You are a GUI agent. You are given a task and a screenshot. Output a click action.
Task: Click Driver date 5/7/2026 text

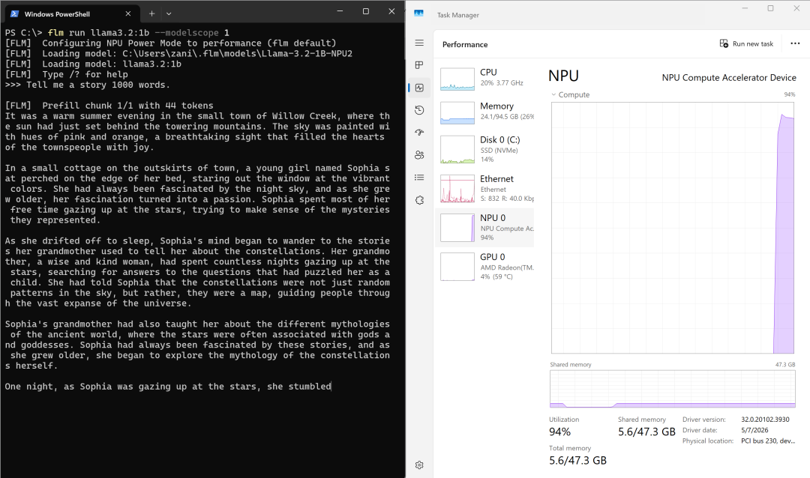tap(754, 430)
